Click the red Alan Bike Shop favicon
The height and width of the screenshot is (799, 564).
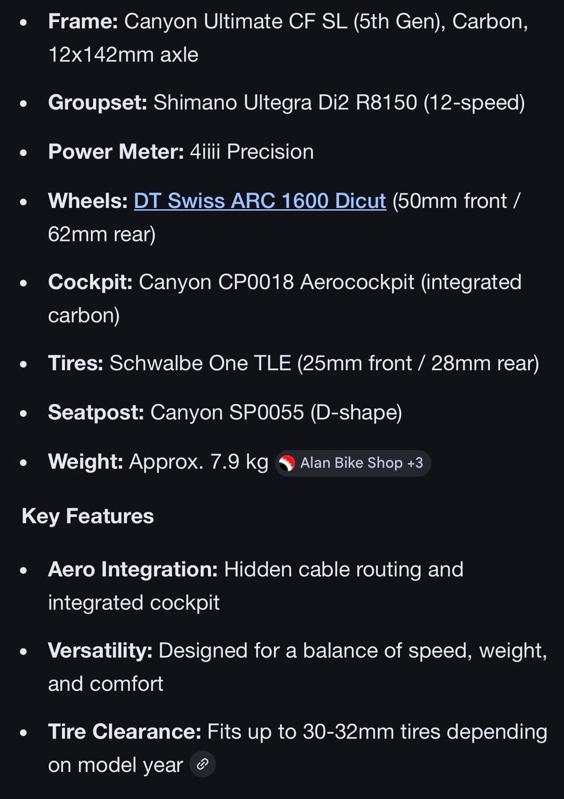click(287, 464)
